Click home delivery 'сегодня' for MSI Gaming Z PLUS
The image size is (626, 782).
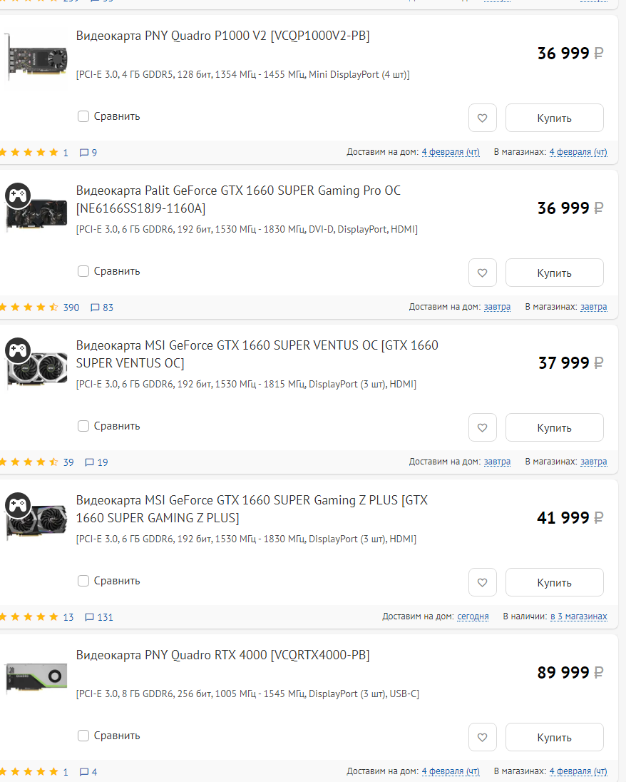(473, 616)
